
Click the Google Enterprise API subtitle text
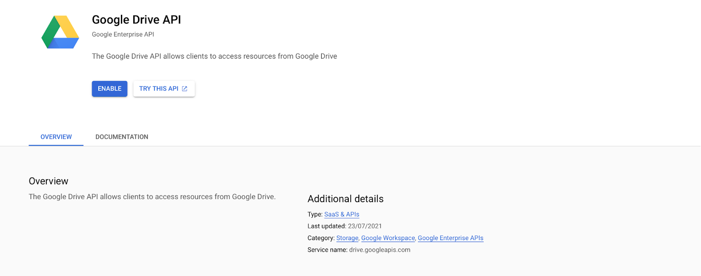(123, 35)
